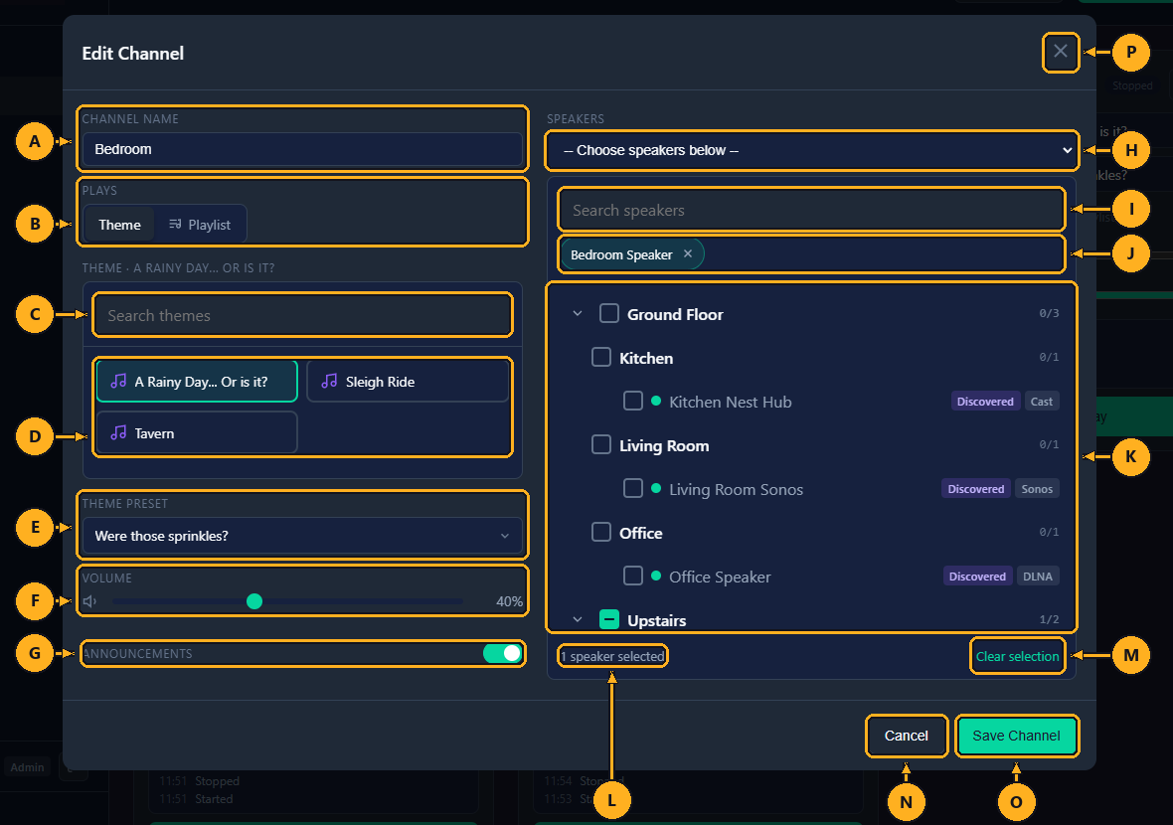This screenshot has width=1173, height=825.
Task: Click the Cancel button
Action: [906, 736]
